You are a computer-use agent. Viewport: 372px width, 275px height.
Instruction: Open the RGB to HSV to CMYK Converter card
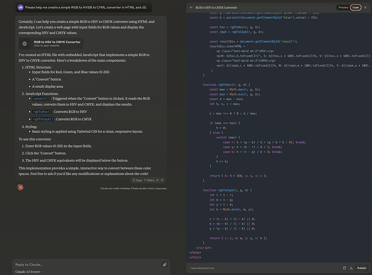51,44
